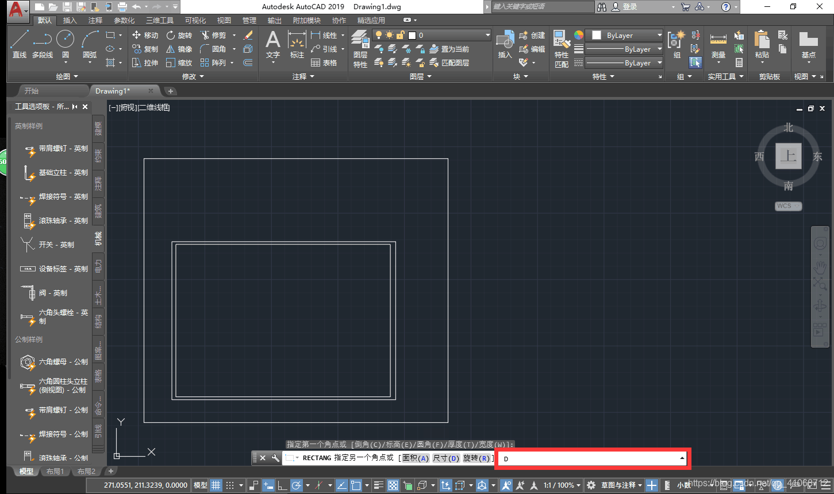Choose the 旋转(R) command option
This screenshot has width=834, height=494.
click(x=476, y=458)
